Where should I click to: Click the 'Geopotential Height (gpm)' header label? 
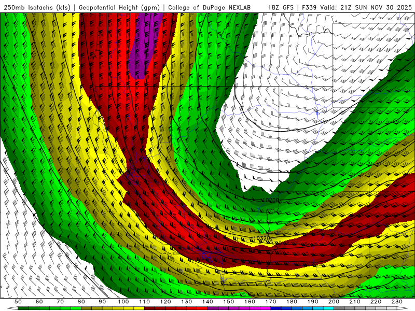(119, 8)
